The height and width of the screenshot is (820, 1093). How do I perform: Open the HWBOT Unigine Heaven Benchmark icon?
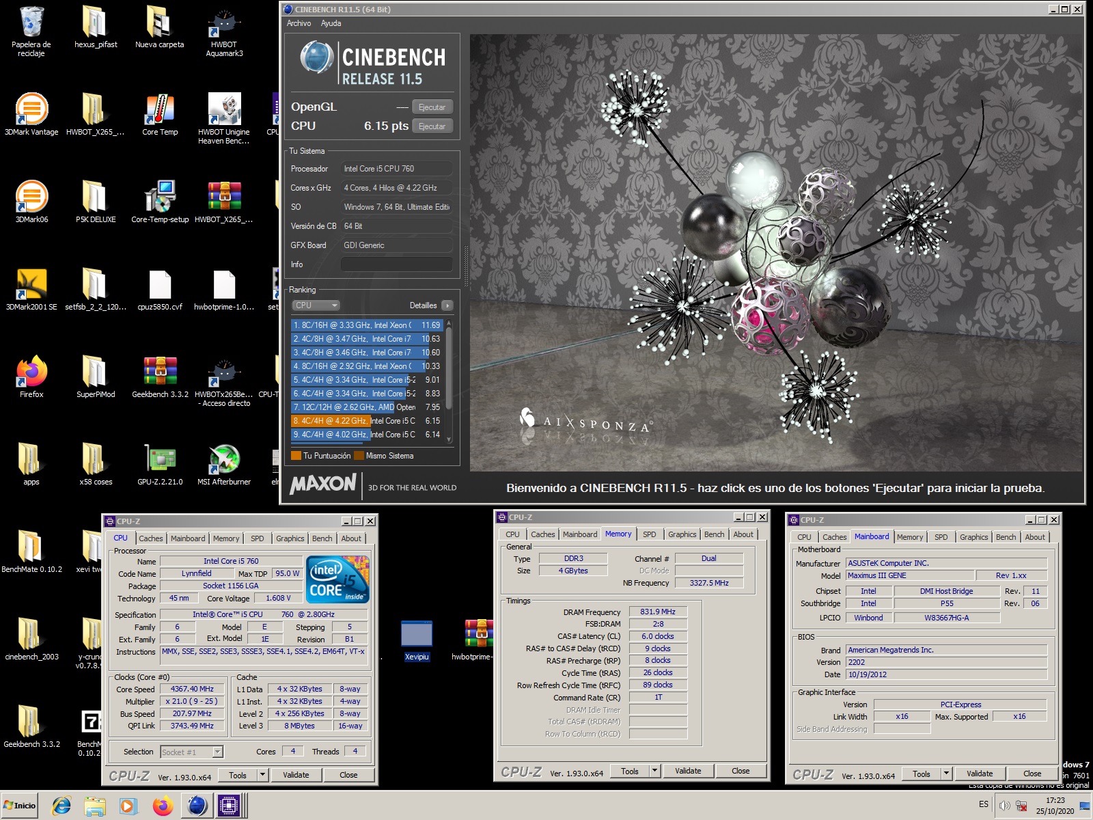224,118
